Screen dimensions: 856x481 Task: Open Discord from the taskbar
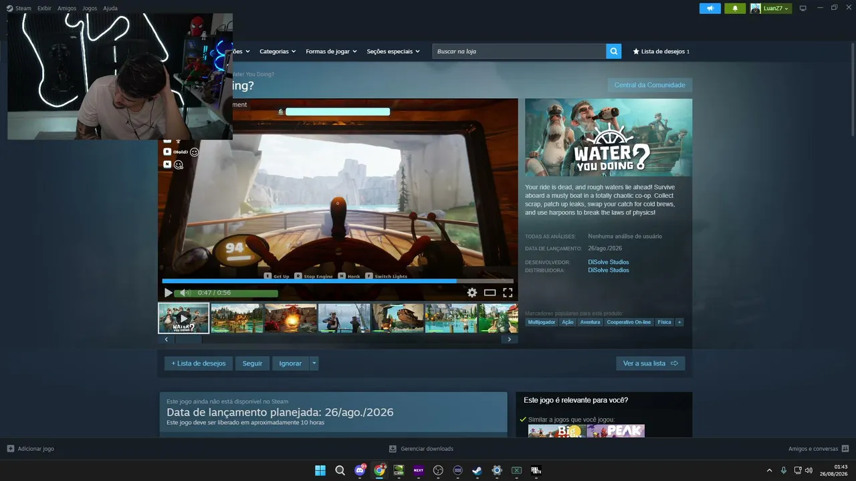click(360, 470)
